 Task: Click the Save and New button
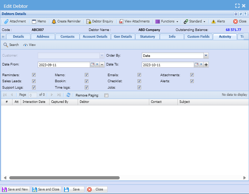15,189
